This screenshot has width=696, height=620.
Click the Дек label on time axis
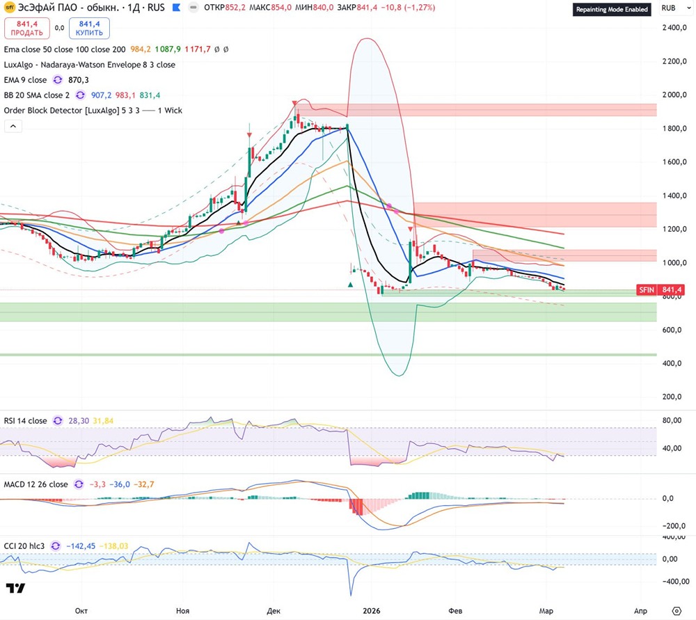(x=274, y=611)
